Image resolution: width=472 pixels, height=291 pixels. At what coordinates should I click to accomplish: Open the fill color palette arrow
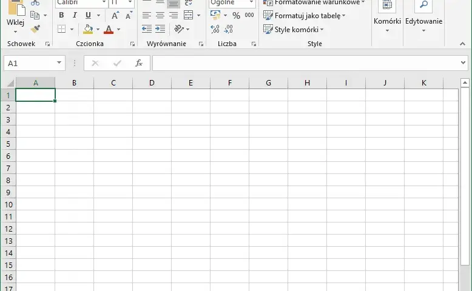[x=98, y=29]
